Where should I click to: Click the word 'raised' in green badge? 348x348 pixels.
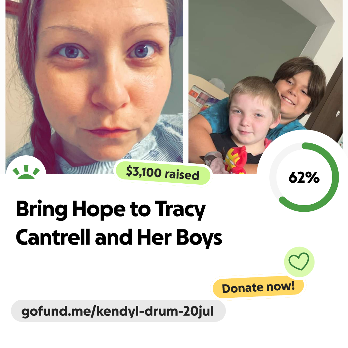(x=182, y=175)
